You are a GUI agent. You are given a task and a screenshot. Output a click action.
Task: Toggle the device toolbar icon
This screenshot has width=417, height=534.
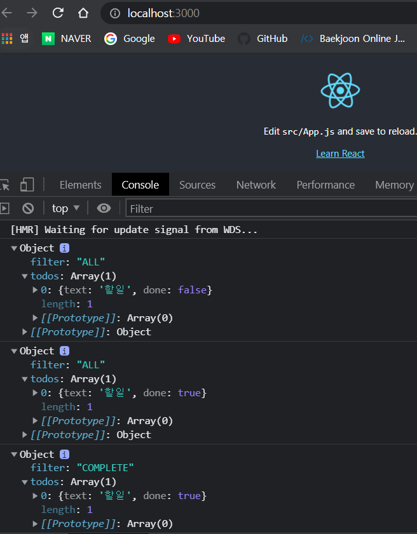coord(27,185)
